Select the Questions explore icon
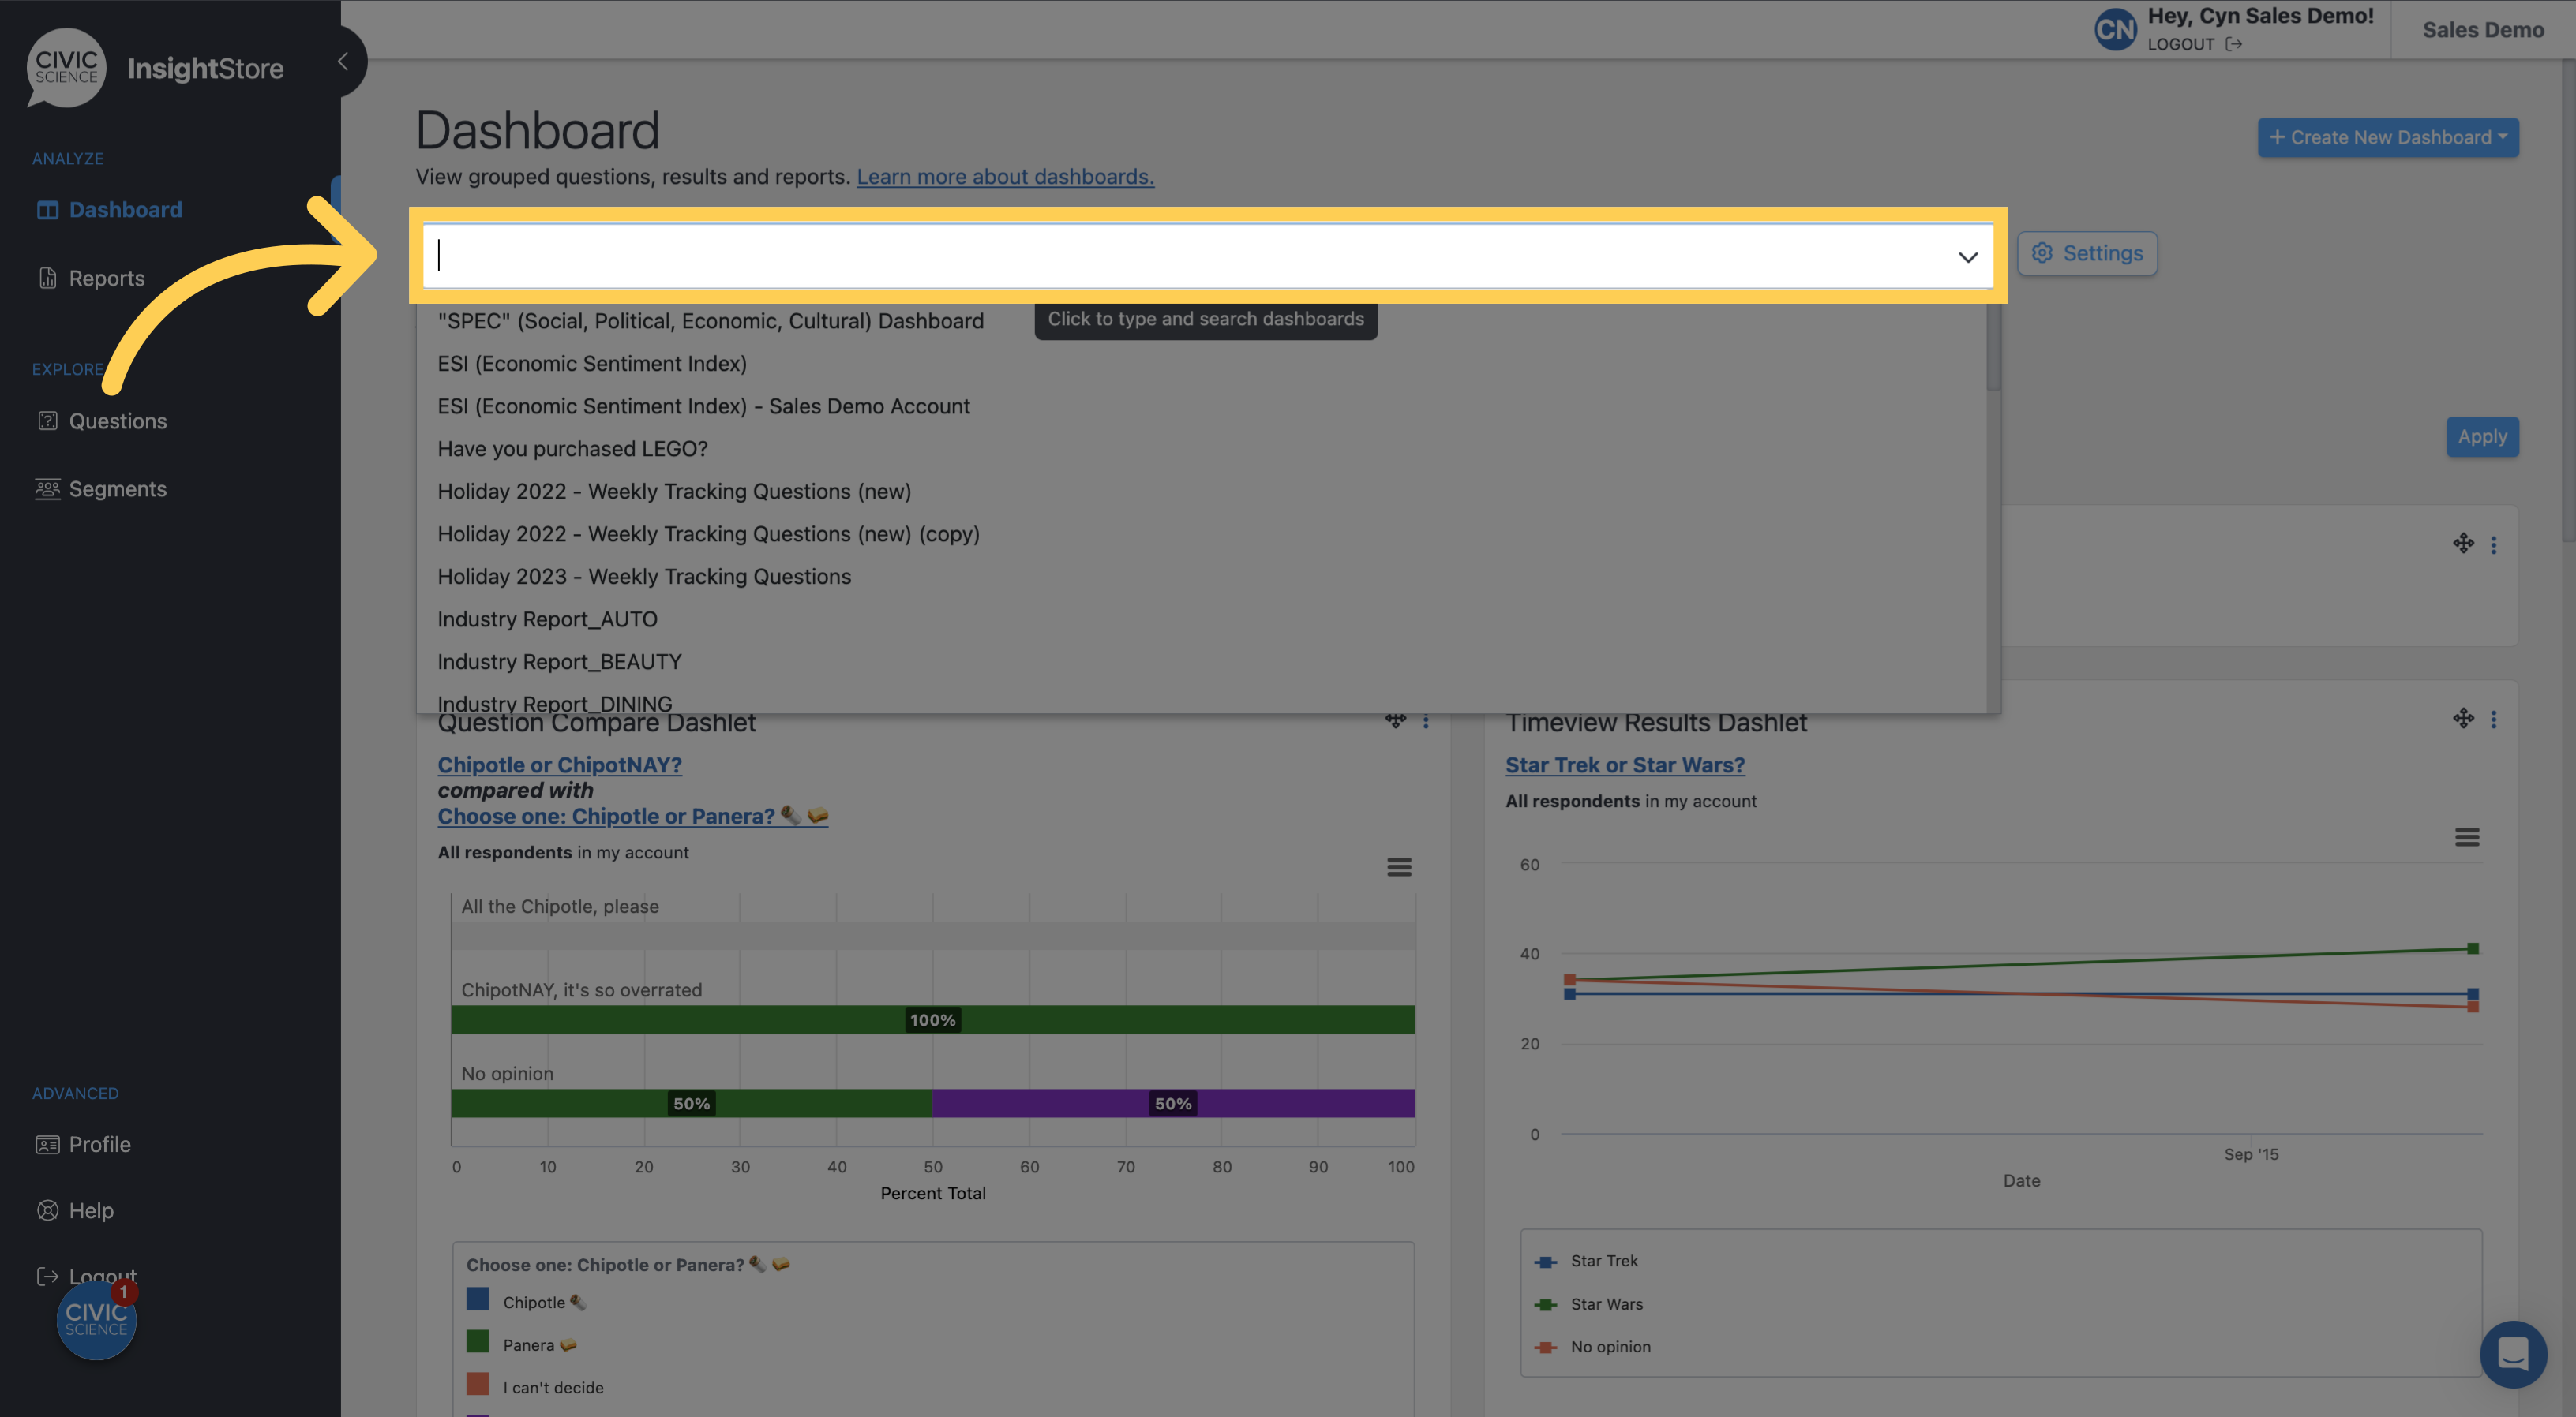Screen dimensions: 2576x1417 point(47,419)
